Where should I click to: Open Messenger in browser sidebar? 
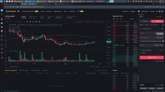pos(2,19)
